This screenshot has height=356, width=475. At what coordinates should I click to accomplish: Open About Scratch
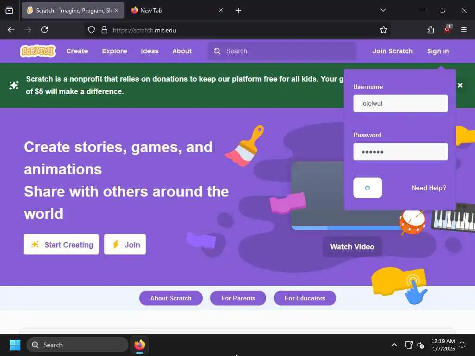171,298
